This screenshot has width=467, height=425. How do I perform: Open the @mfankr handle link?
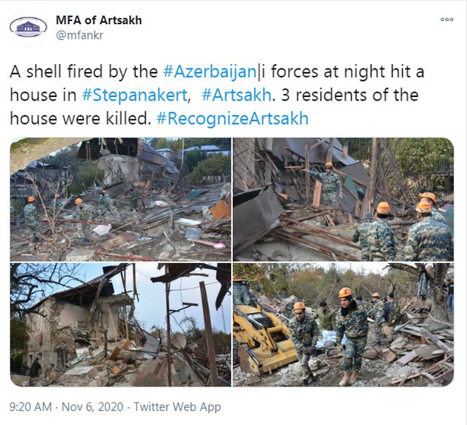pos(80,35)
